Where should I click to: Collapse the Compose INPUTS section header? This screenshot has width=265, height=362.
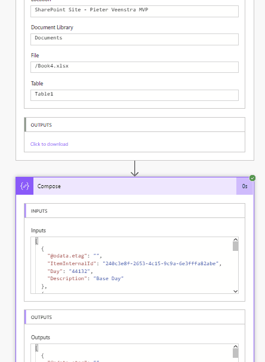click(x=134, y=211)
